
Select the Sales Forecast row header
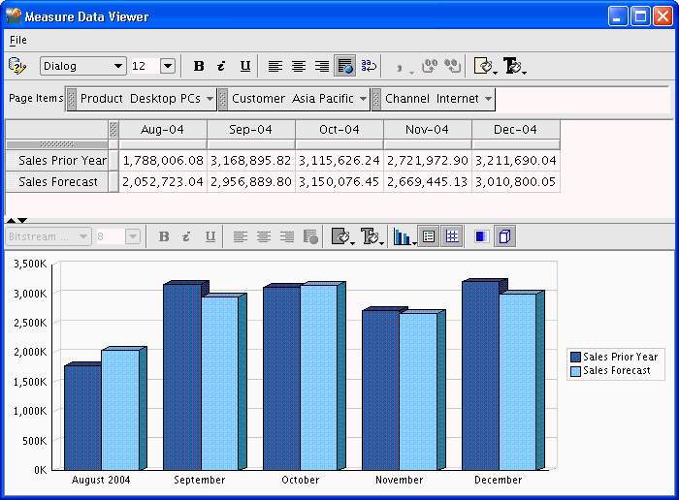(x=56, y=181)
